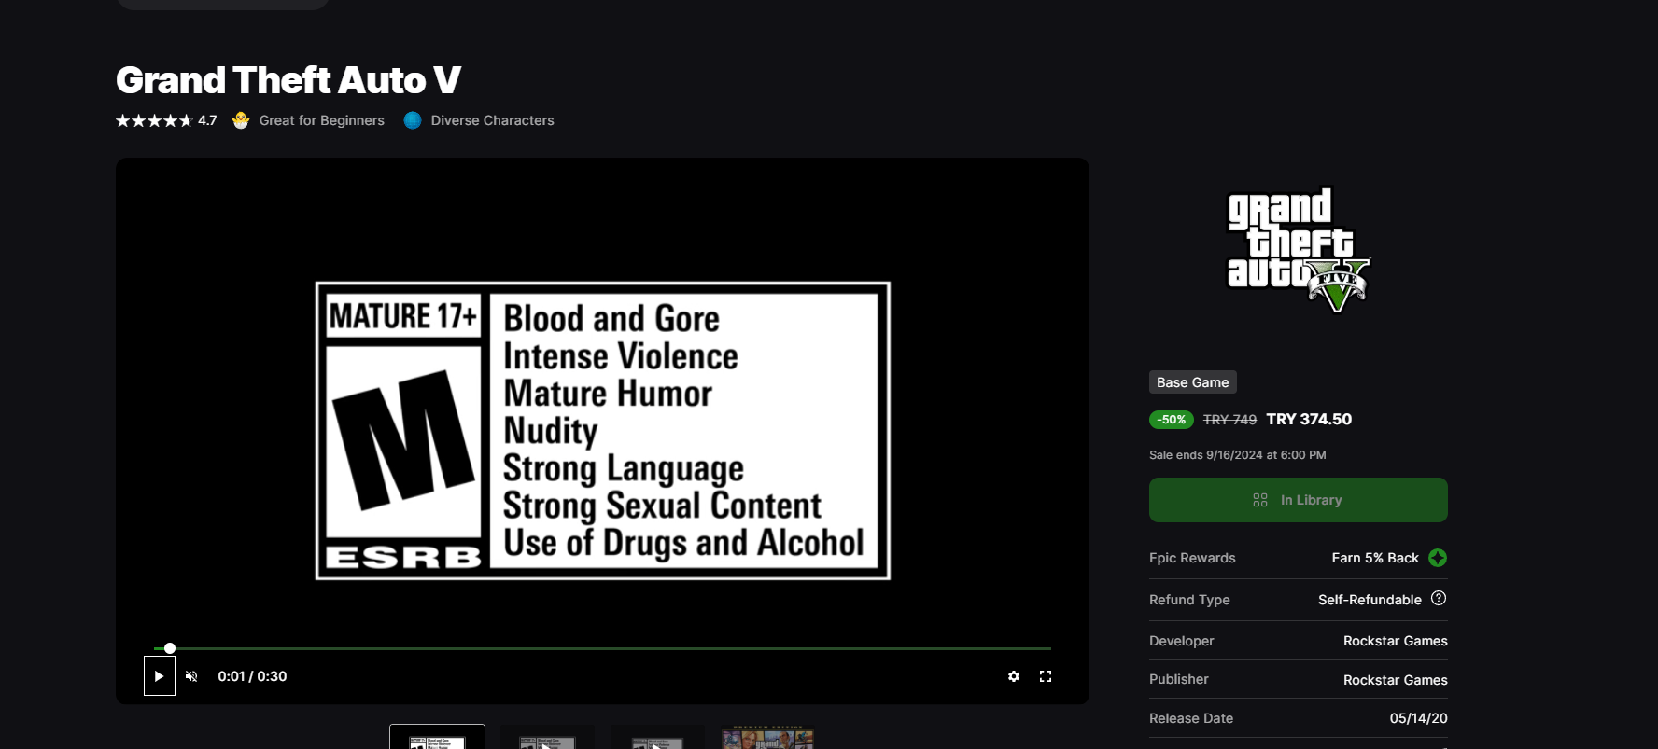Open the Diverse Characters label
The height and width of the screenshot is (749, 1658).
coord(493,120)
